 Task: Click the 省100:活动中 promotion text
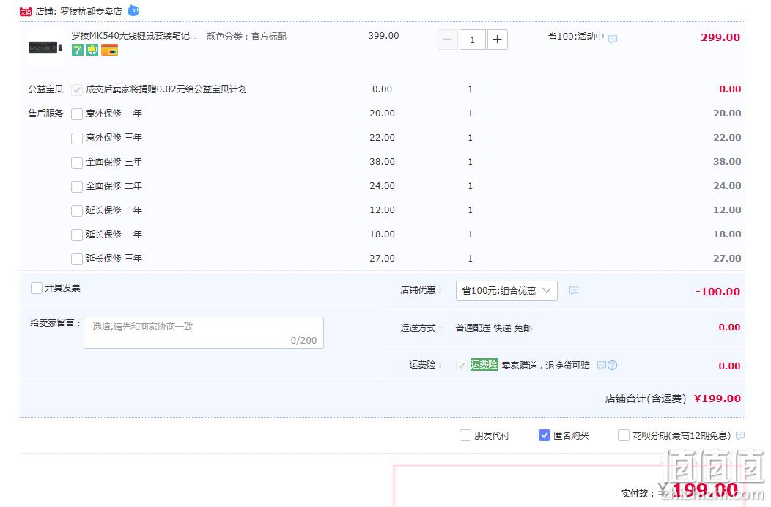576,37
